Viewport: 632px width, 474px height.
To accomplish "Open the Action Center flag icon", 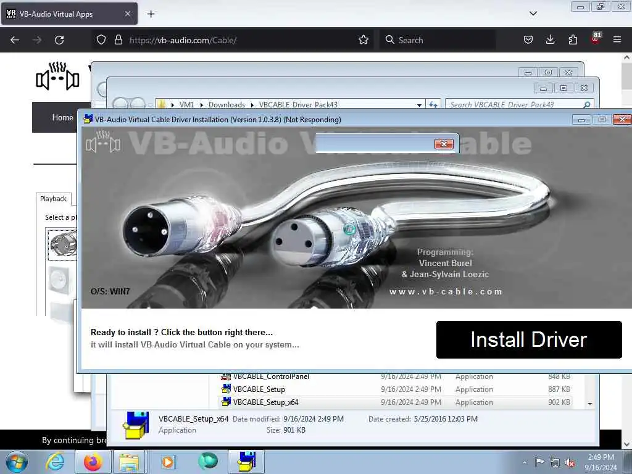I will (x=539, y=462).
